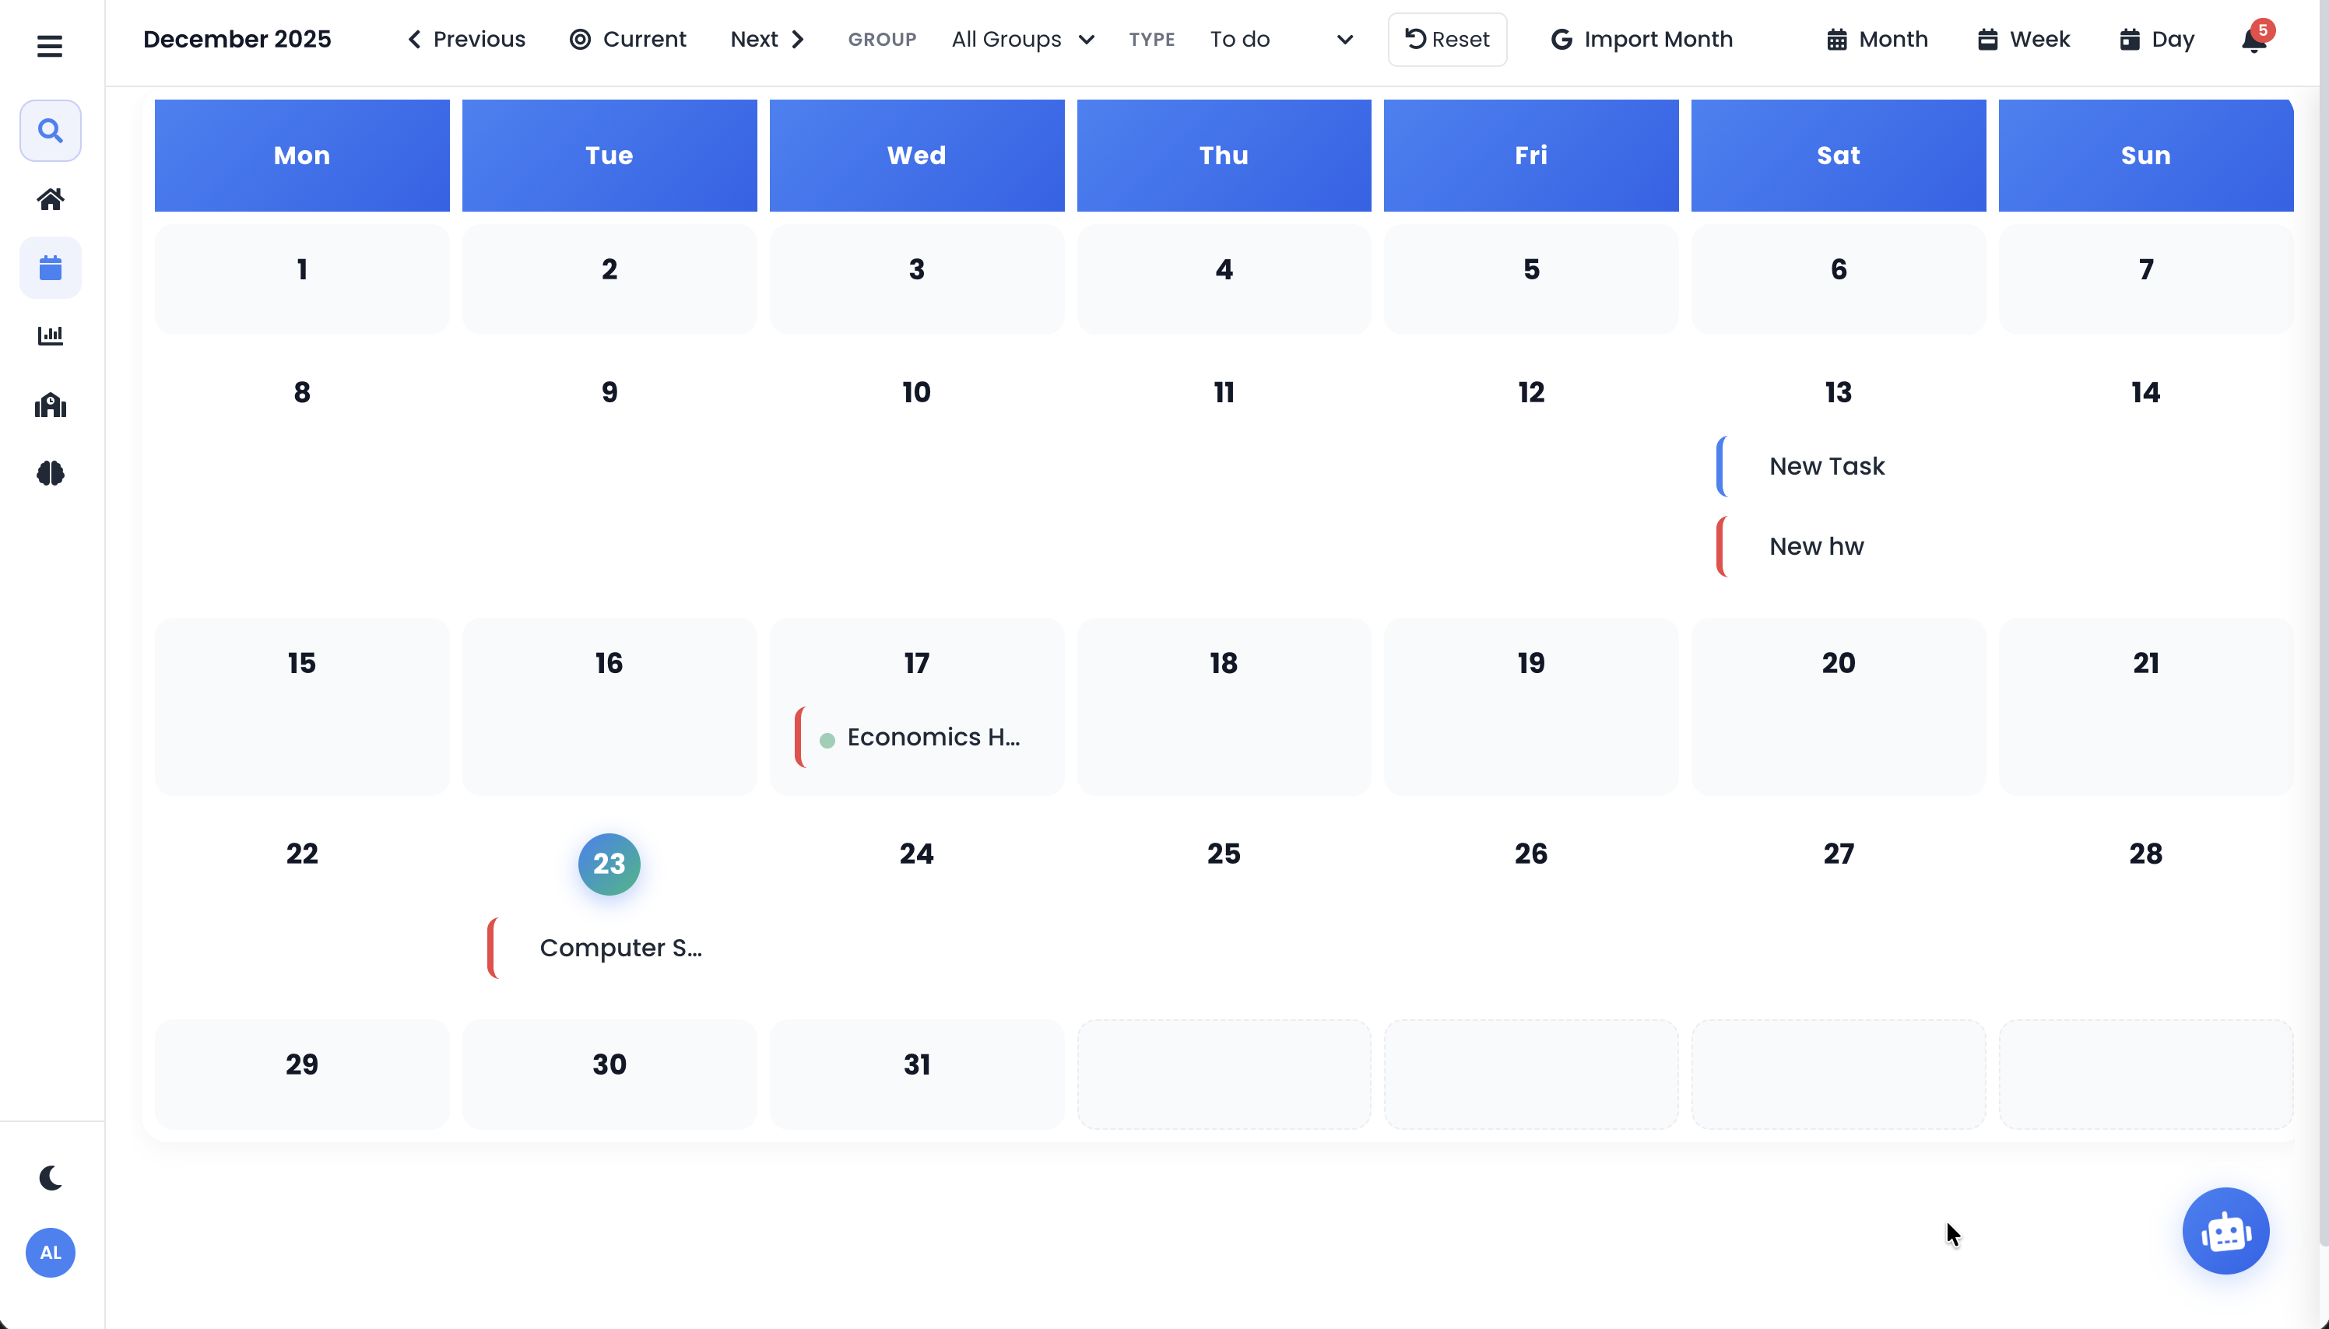Open the school section in sidebar
The image size is (2329, 1329).
(51, 405)
